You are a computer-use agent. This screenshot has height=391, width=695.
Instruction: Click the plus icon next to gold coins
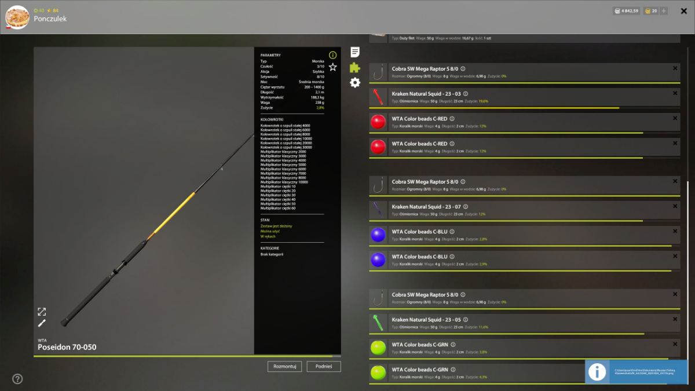click(664, 10)
